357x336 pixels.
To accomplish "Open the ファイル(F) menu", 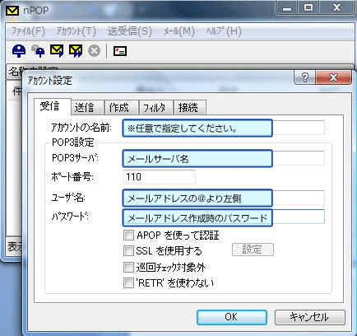I will tap(28, 31).
